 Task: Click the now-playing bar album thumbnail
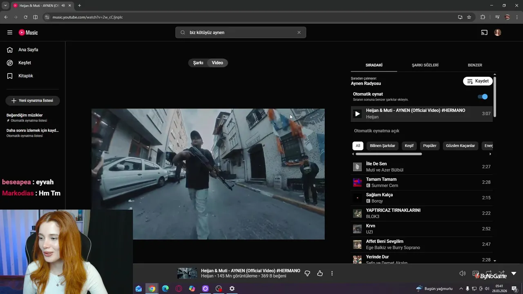[x=187, y=273]
